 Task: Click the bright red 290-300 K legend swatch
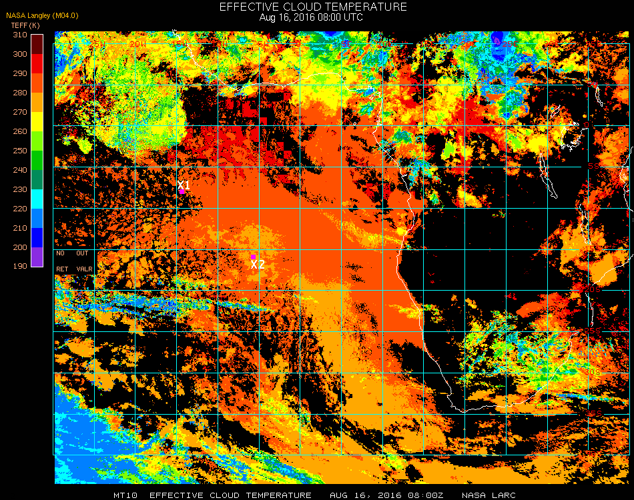[x=37, y=63]
